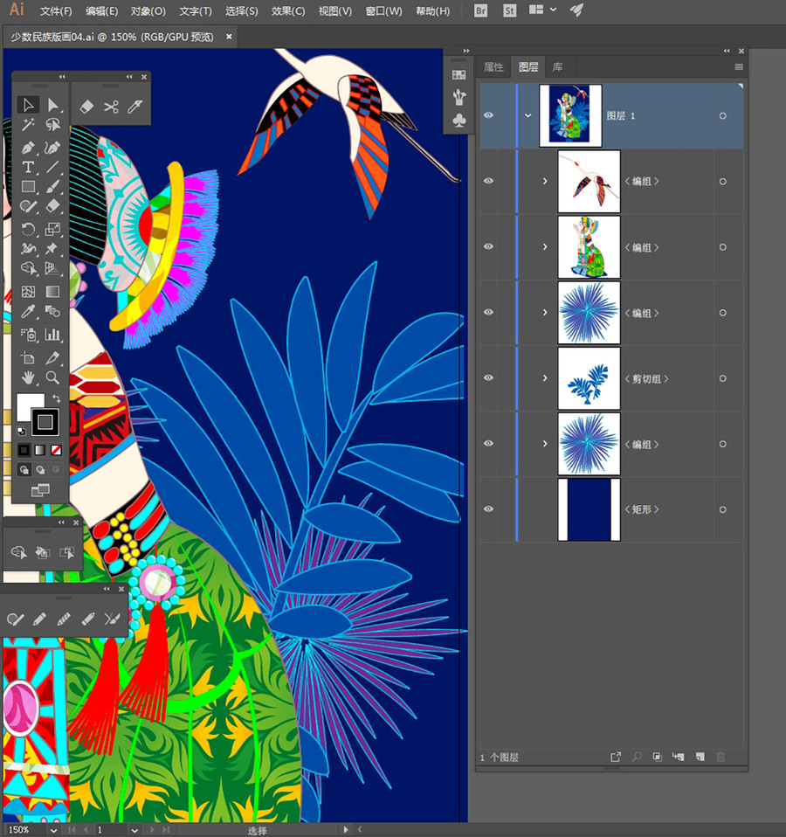Select the Symbol Sprayer tool
The width and height of the screenshot is (786, 837).
pyautogui.click(x=28, y=335)
